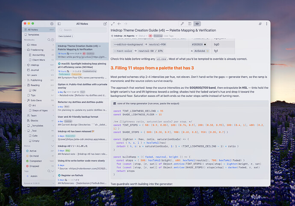The height and width of the screenshot is (206, 295).
Task: Click the AI tag on note header
Action: pos(150,36)
